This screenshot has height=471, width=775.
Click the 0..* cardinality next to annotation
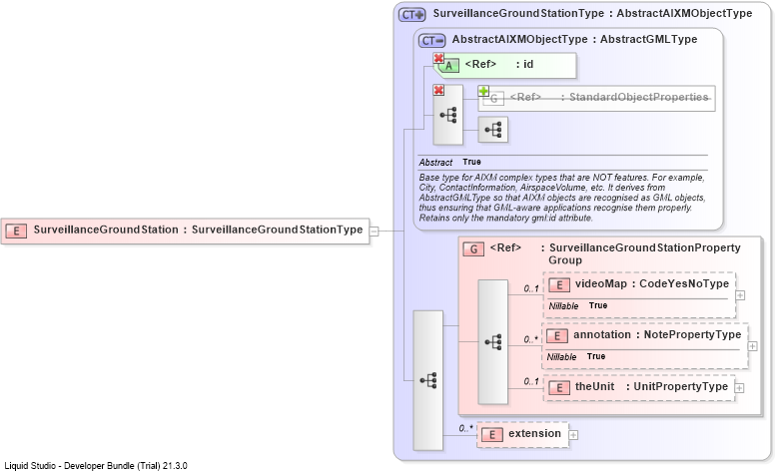coord(531,339)
